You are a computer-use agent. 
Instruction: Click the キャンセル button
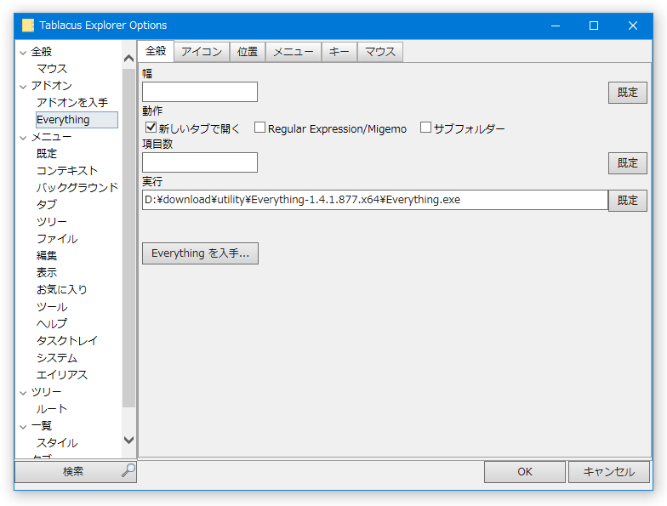coord(609,471)
